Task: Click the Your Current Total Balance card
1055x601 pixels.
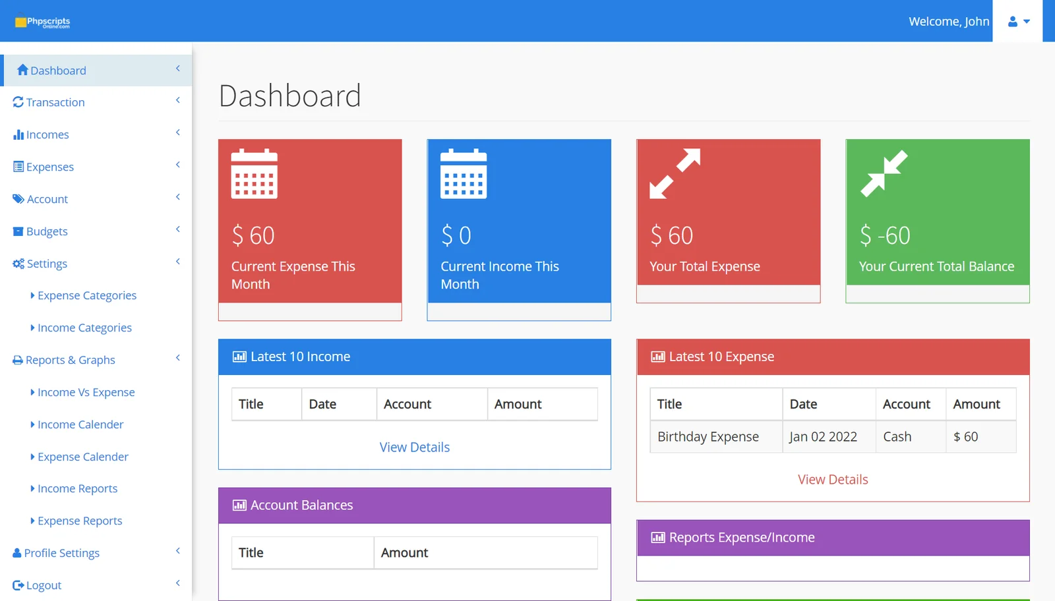Action: [x=938, y=221]
